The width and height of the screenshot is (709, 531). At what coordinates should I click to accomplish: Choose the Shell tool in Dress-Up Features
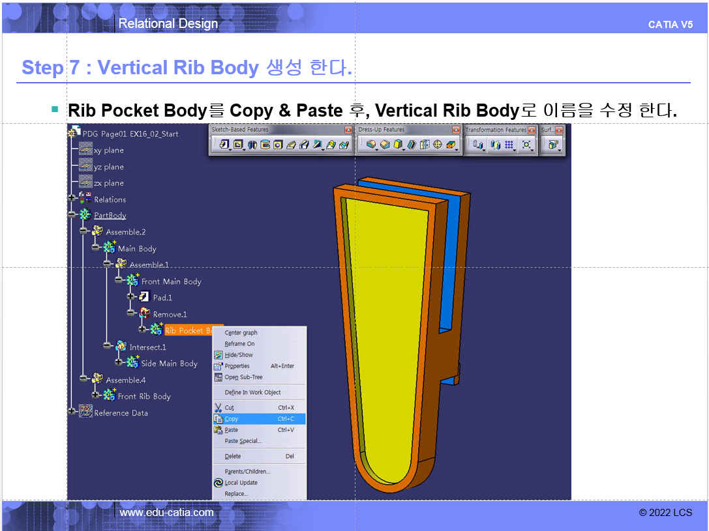[411, 145]
